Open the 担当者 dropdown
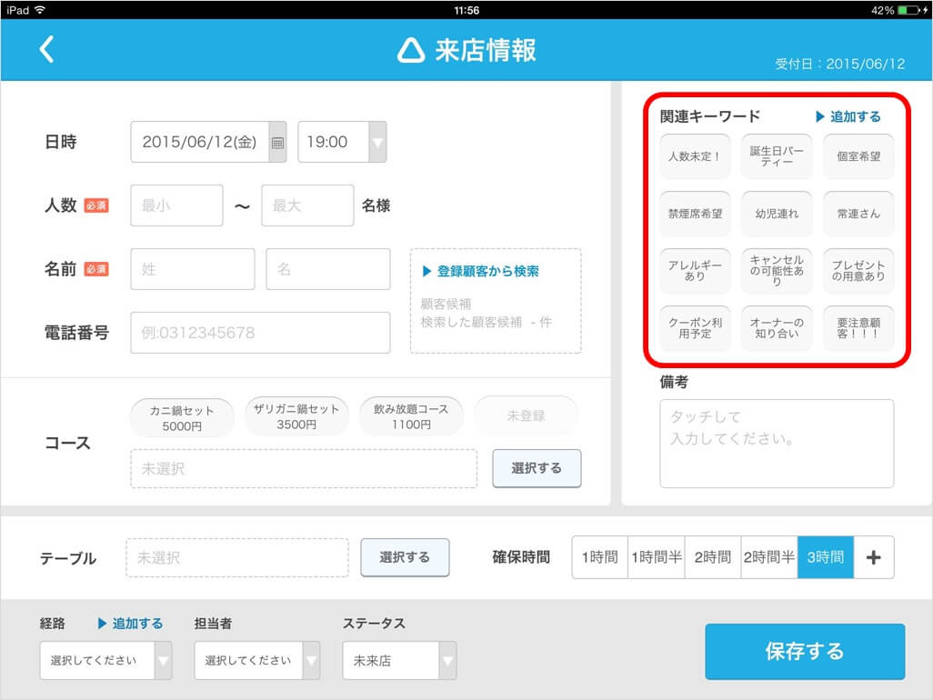Screen dimensions: 933x700 coord(257,661)
